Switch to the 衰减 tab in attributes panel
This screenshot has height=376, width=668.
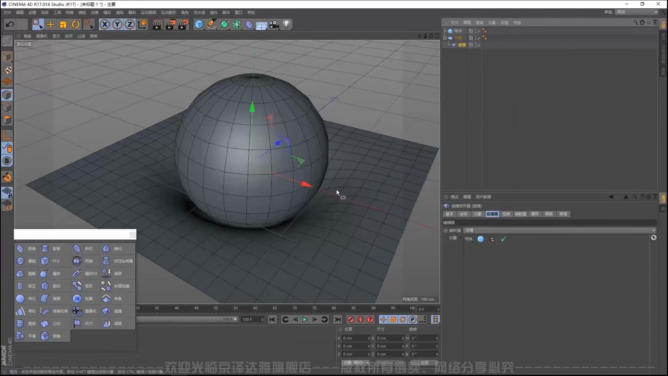pos(563,214)
